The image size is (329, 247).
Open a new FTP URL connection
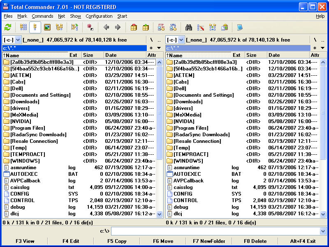(172, 27)
